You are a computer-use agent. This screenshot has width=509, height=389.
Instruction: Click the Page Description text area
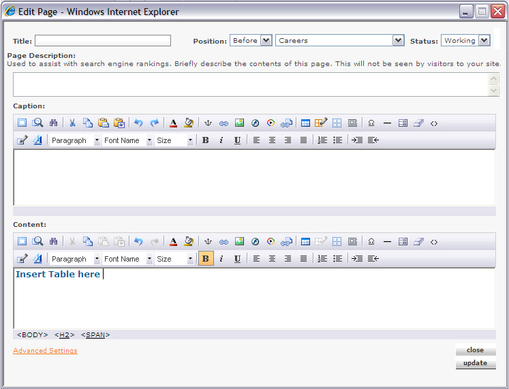click(251, 84)
